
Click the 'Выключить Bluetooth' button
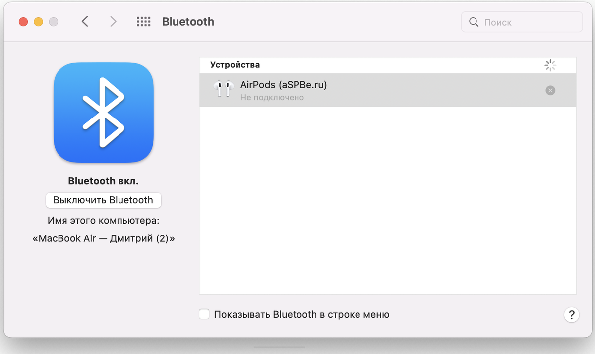103,200
